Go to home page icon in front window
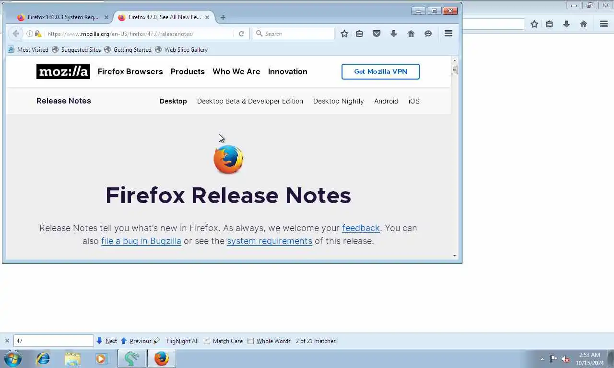Viewport: 614px width, 368px height. [411, 34]
